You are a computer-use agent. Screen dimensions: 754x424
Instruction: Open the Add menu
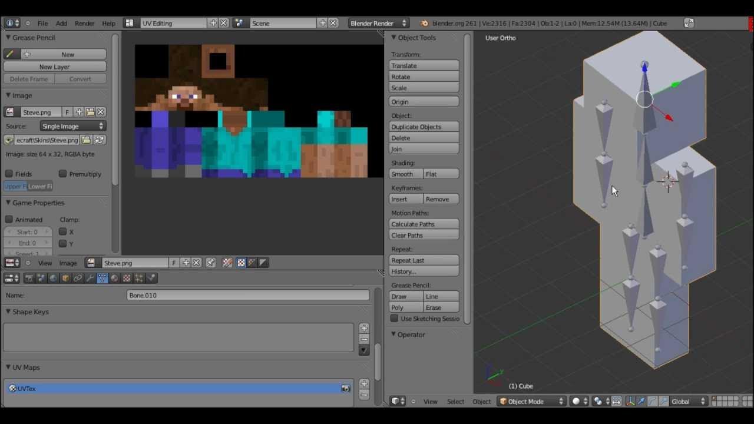click(x=61, y=23)
